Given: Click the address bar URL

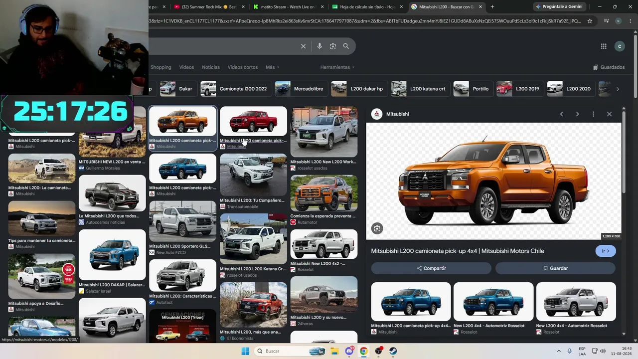Looking at the screenshot, I should pyautogui.click(x=365, y=21).
